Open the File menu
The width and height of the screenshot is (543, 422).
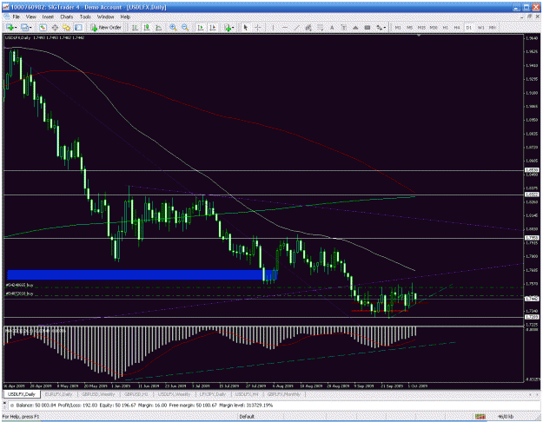tap(16, 16)
